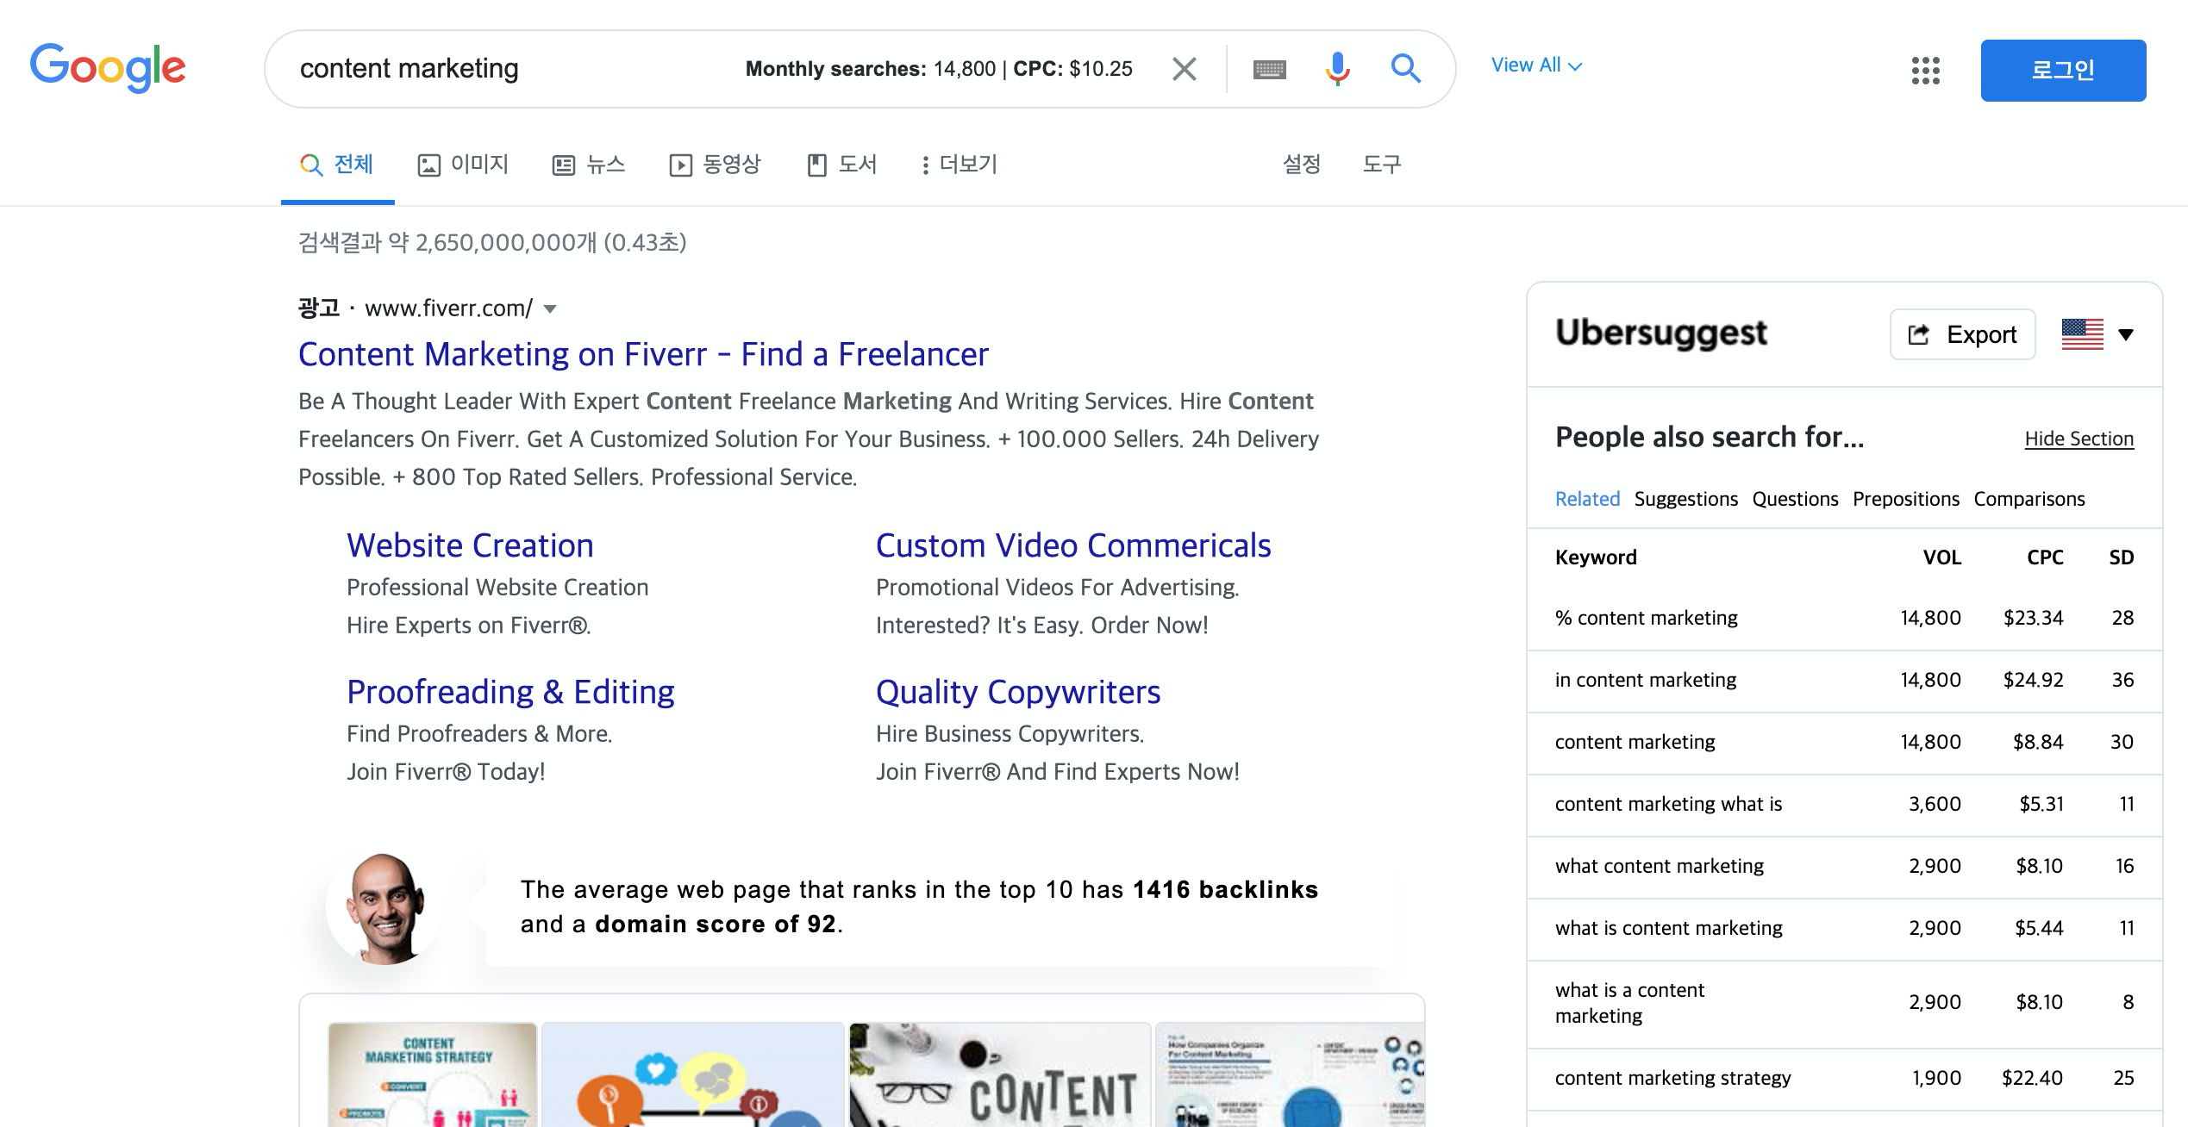Switch to the Comparisons tab

2029,499
